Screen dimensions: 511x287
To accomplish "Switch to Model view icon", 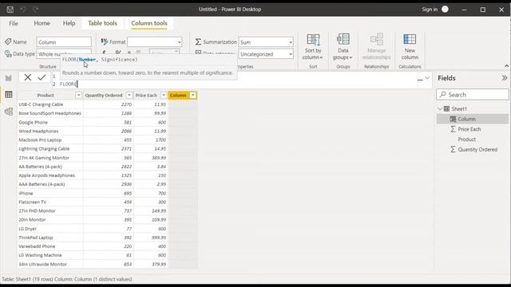I will 9,112.
